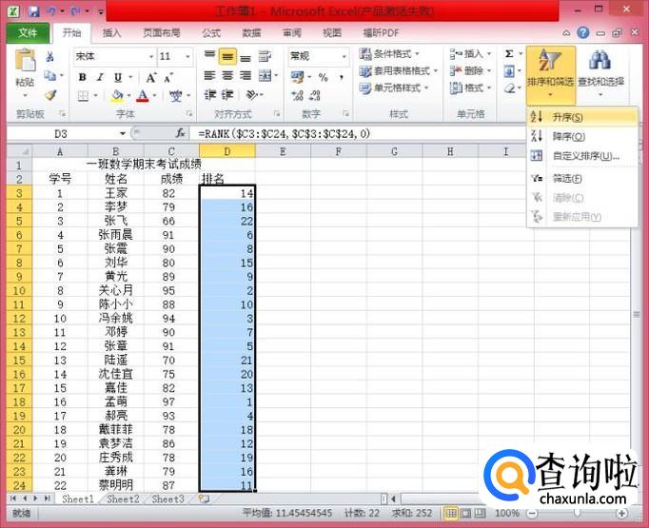649x528 pixels.
Task: Choose 筛选 filter option
Action: click(x=581, y=178)
